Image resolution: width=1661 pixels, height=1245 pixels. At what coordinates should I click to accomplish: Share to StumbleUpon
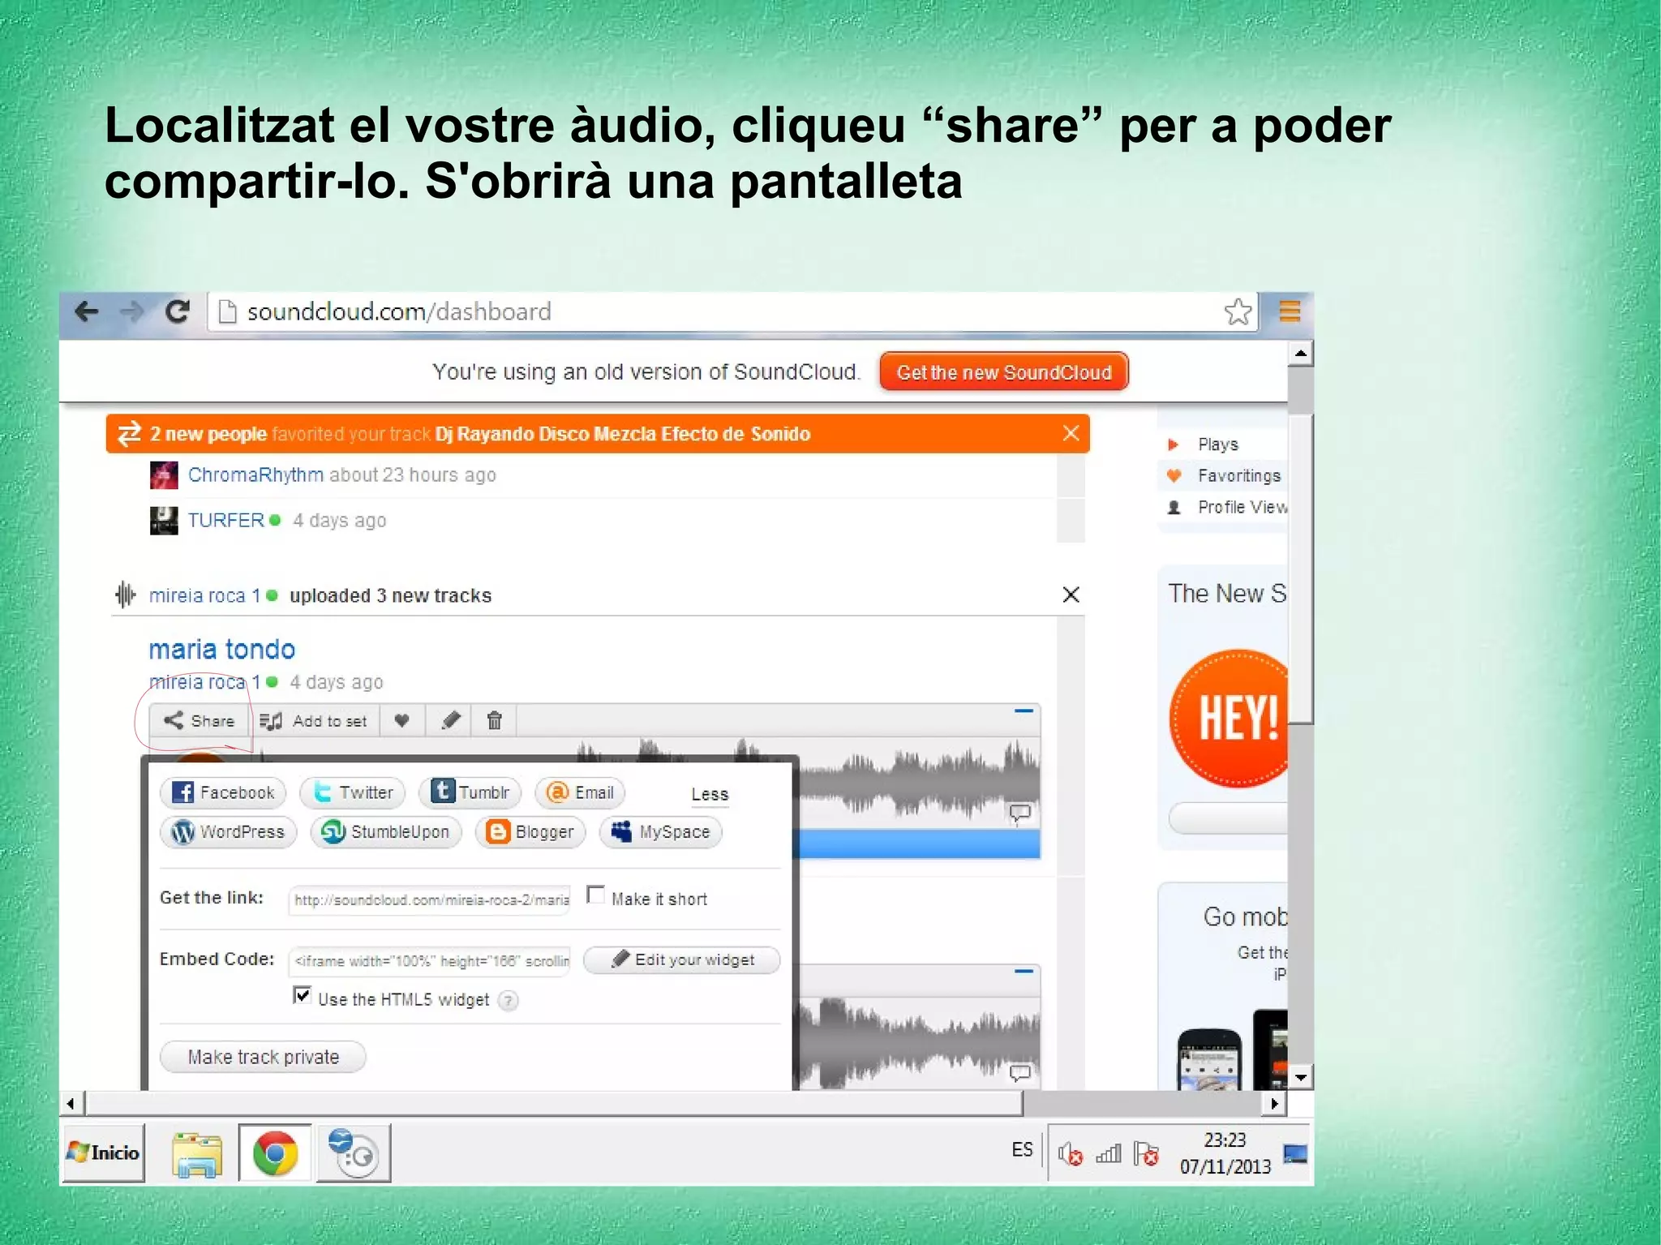pos(386,832)
